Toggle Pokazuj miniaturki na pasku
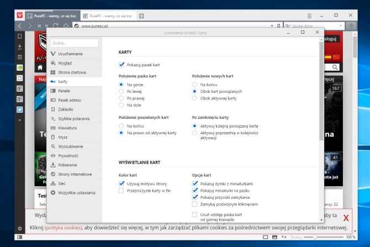This screenshot has height=247, width=370. 195,190
